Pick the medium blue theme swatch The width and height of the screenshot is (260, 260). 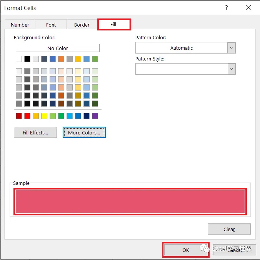(x=53, y=59)
